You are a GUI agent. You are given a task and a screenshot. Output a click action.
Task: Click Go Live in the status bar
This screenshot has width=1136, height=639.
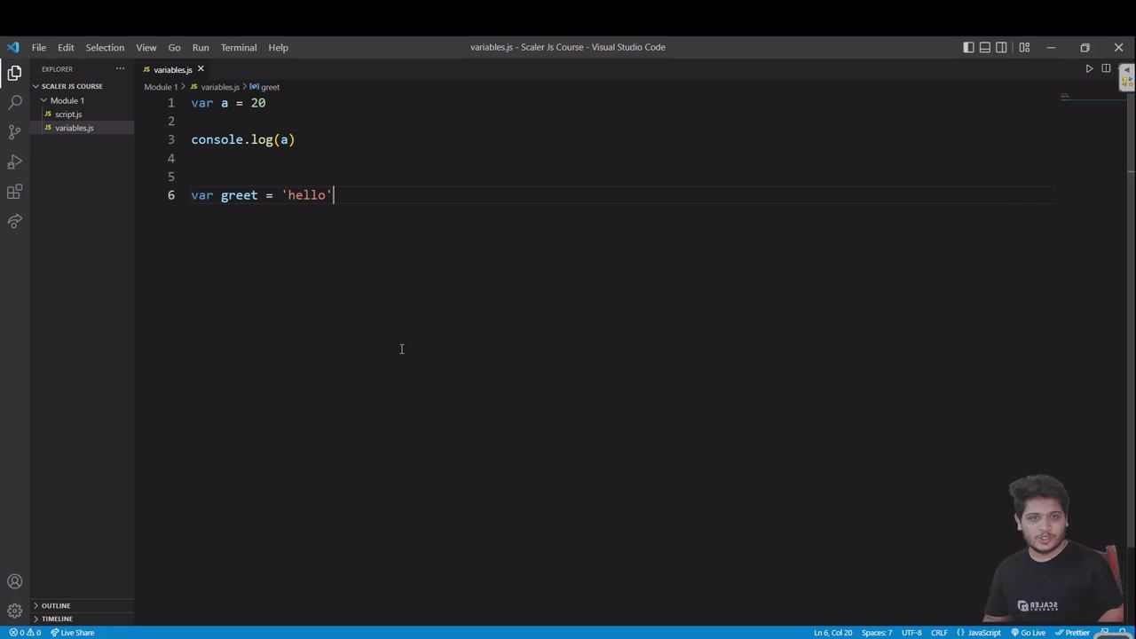1028,633
